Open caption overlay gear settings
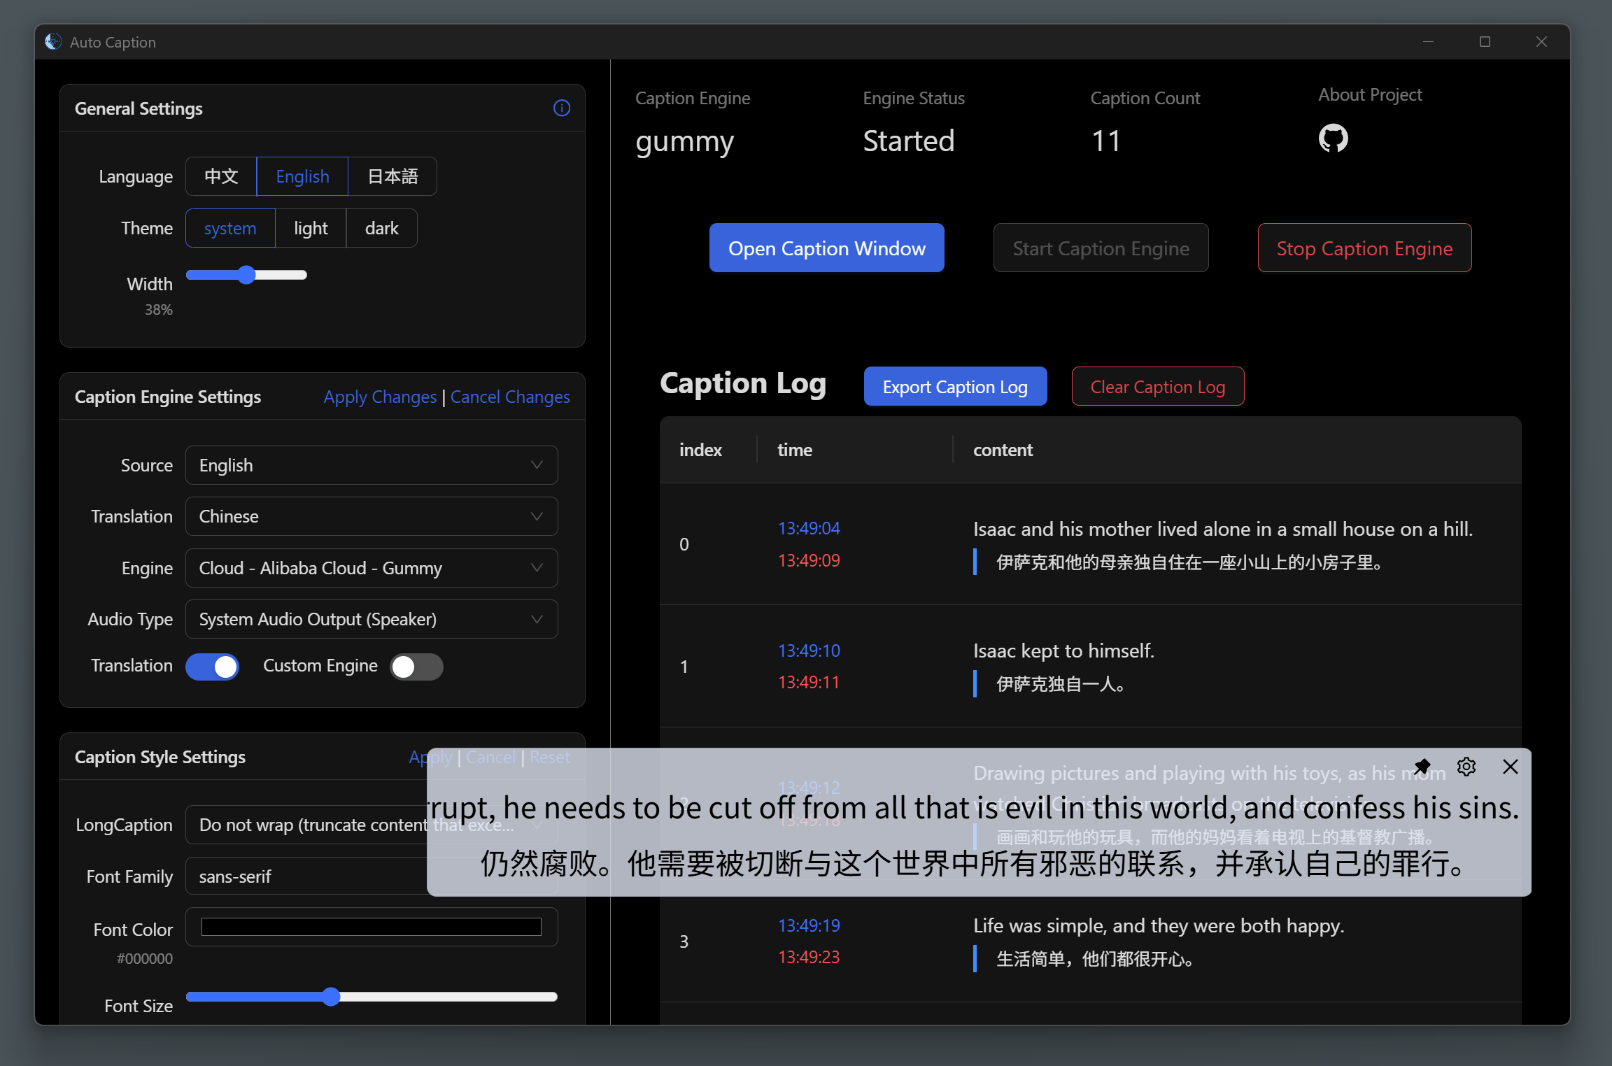 (x=1466, y=767)
